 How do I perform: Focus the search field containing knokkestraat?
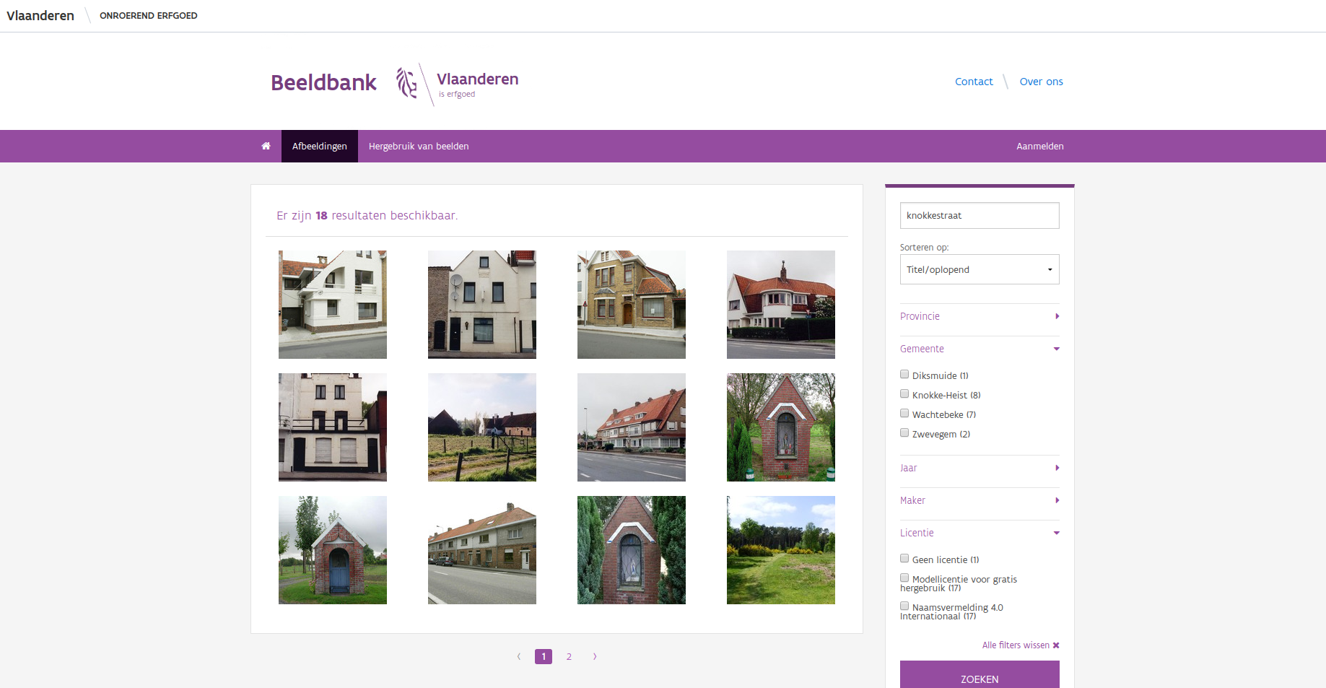tap(980, 215)
